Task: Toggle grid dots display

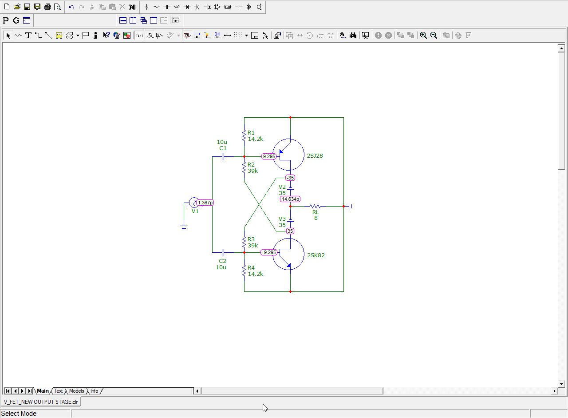Action: pos(238,36)
